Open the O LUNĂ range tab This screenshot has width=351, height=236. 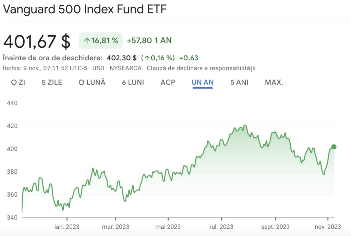(x=92, y=83)
